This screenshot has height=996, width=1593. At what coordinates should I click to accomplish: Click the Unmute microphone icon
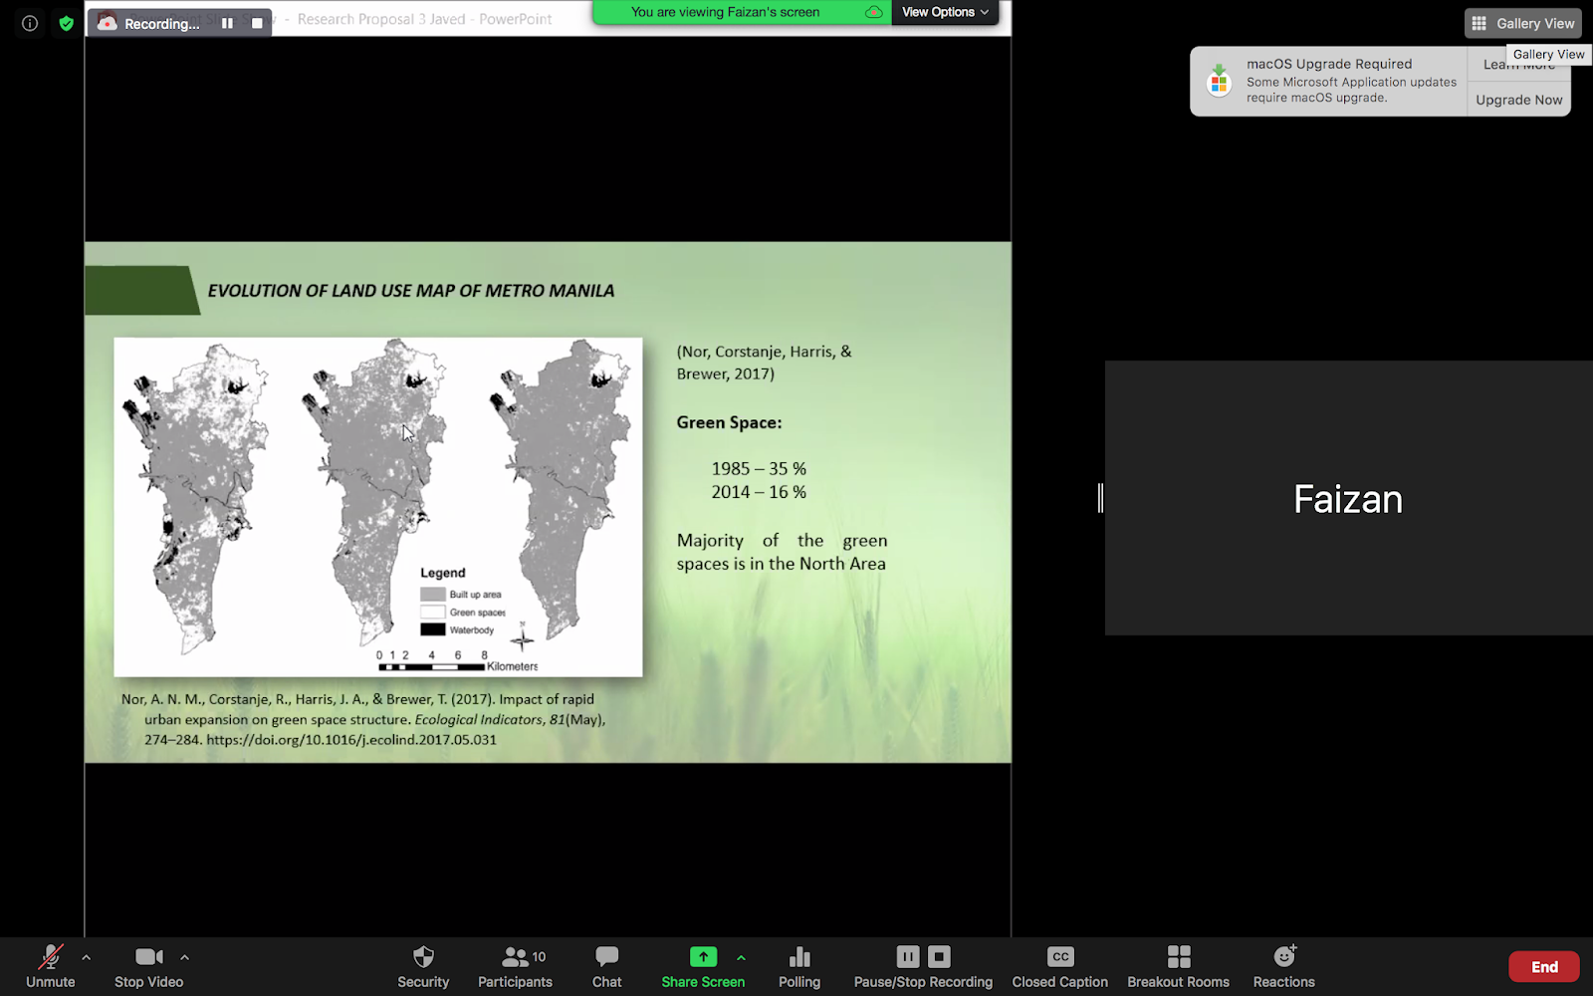50,957
